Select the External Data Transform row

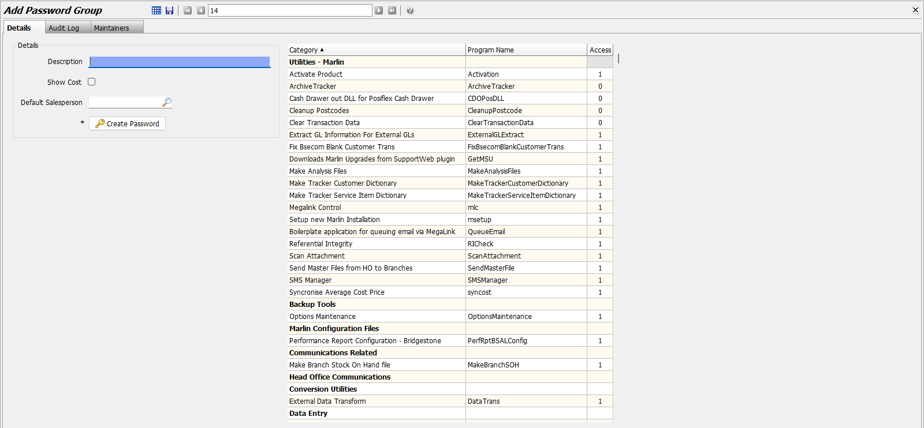pyautogui.click(x=450, y=401)
